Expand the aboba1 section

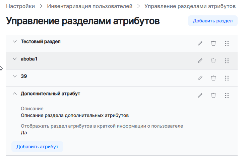click(14, 59)
